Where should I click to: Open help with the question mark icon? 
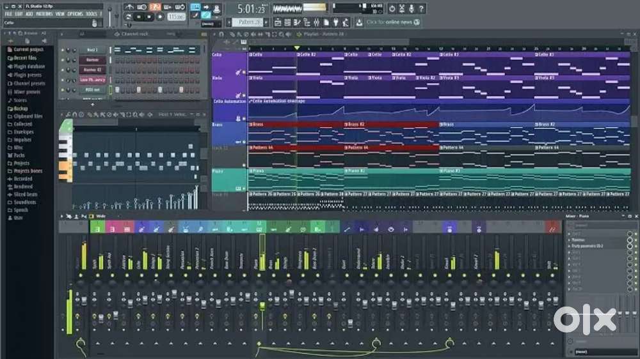[x=421, y=8]
